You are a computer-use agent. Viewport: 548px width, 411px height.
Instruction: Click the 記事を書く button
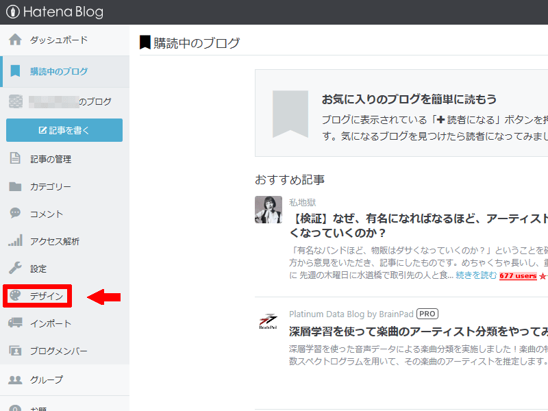point(64,130)
